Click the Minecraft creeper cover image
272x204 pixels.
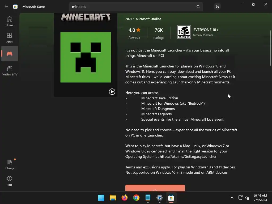pyautogui.click(x=86, y=57)
